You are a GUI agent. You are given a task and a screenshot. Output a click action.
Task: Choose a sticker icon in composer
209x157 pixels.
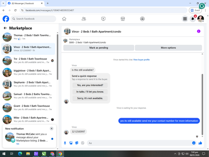click(76, 143)
